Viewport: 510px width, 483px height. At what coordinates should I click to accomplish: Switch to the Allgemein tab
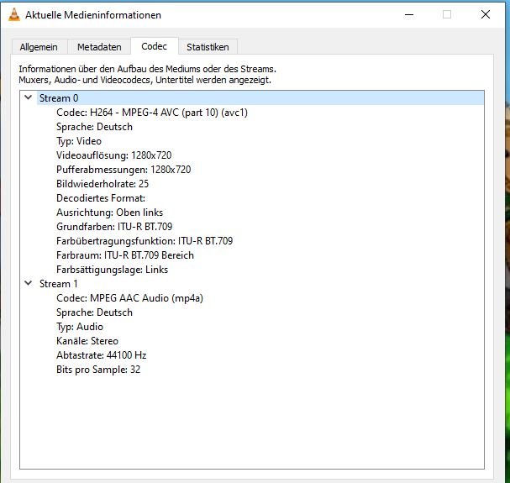pos(39,47)
